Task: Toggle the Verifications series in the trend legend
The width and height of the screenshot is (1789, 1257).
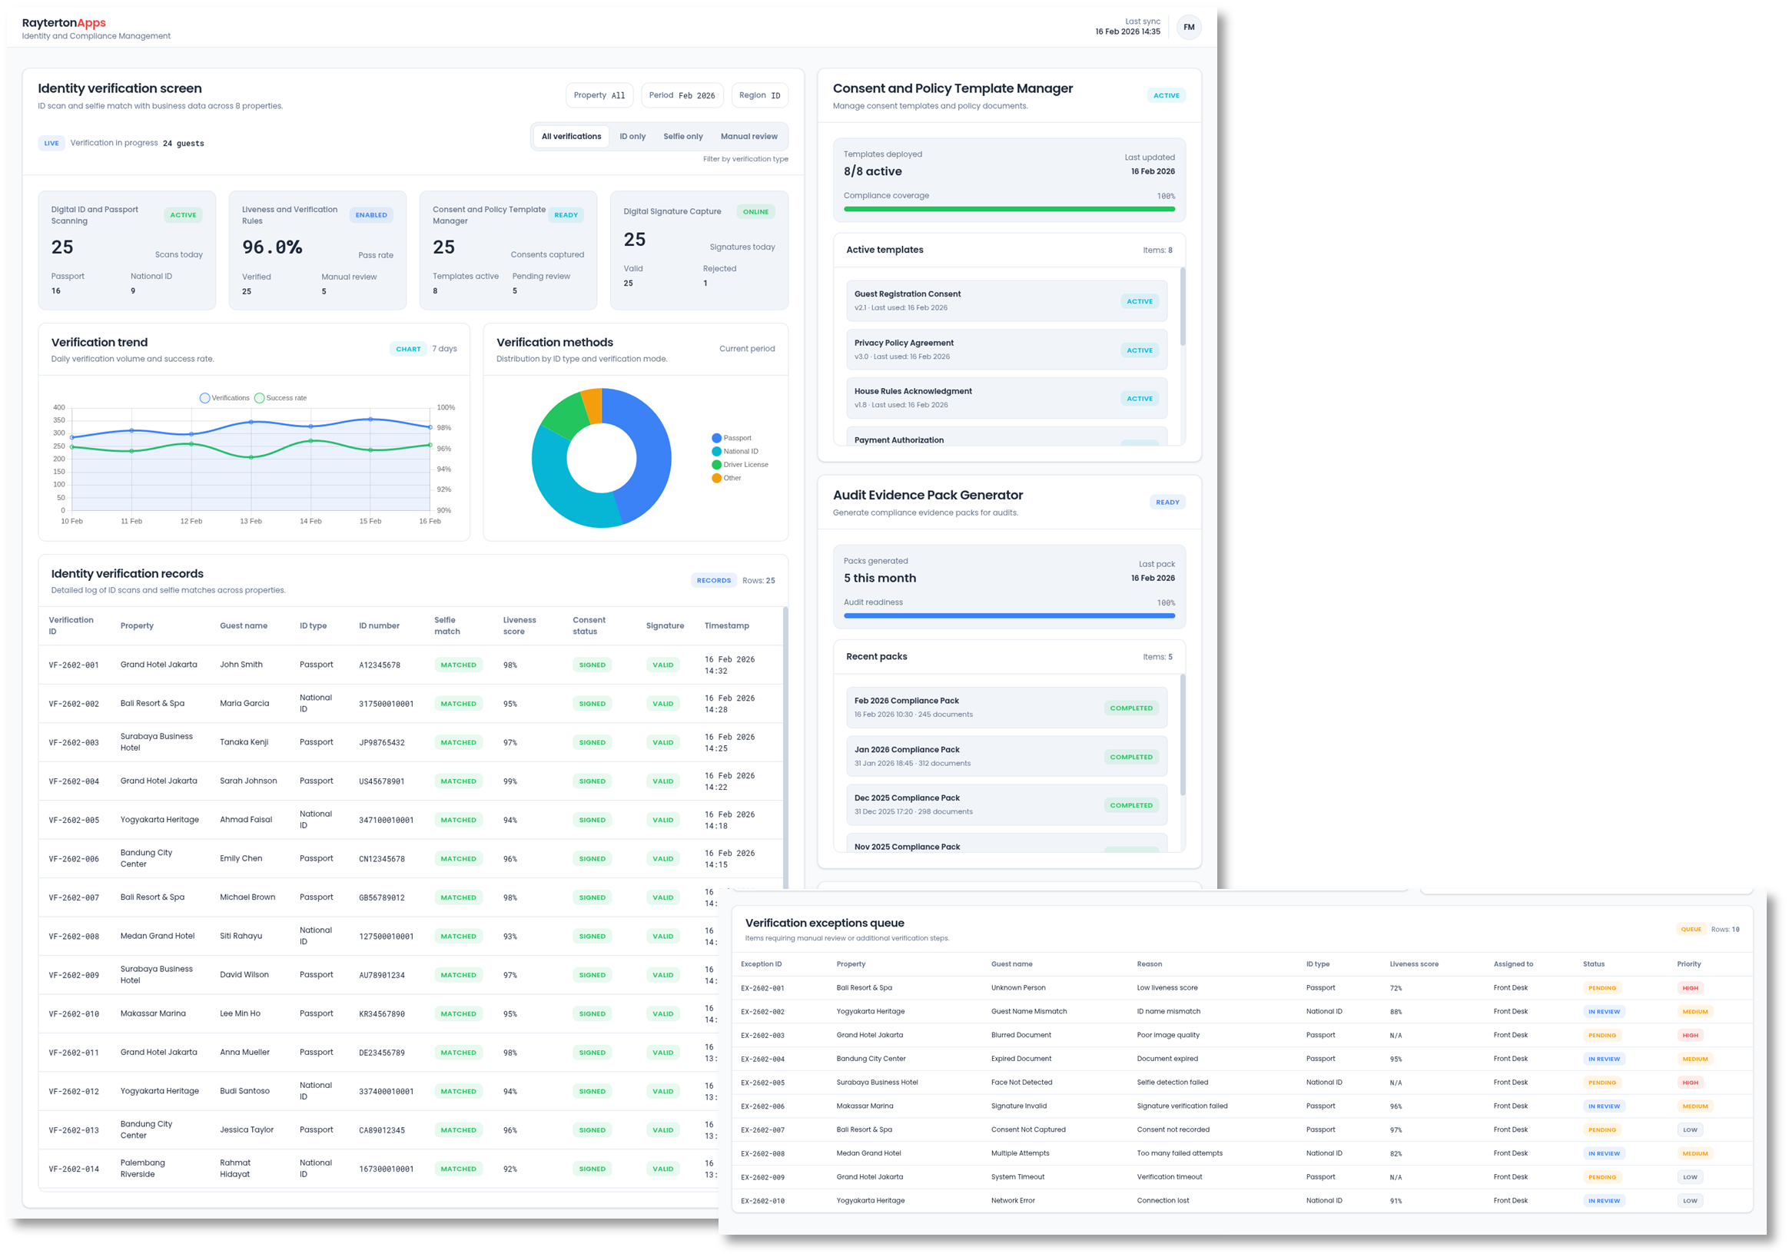Action: [224, 397]
